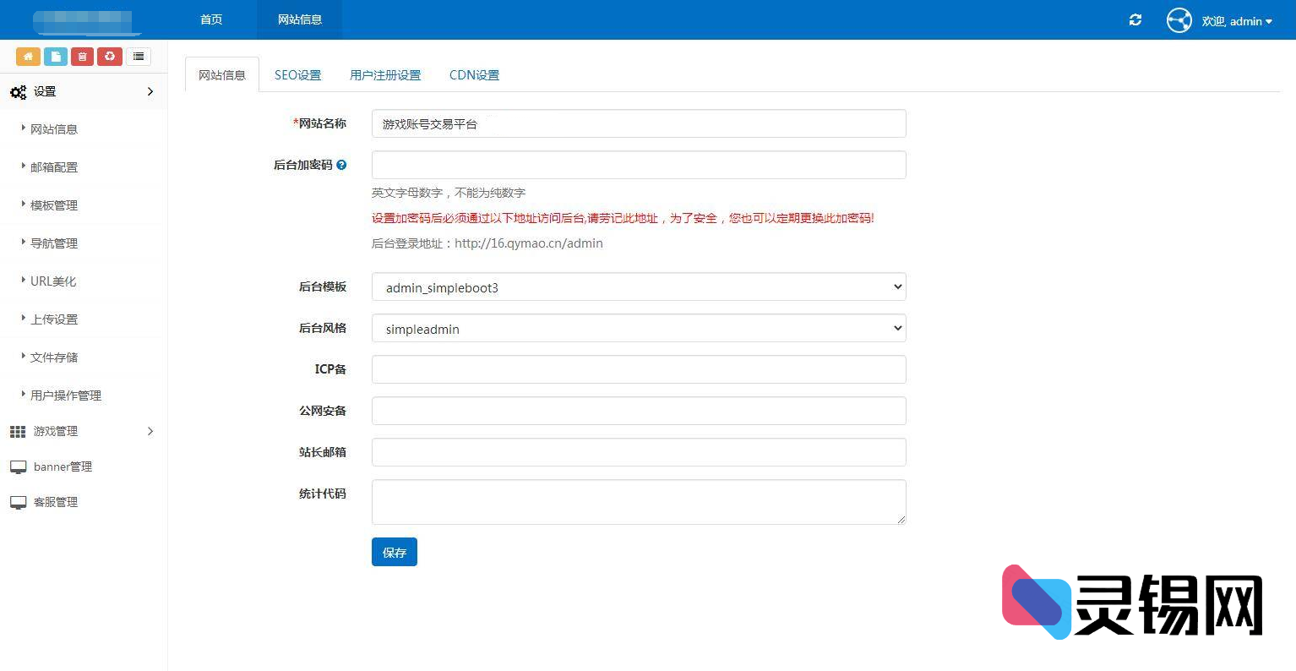This screenshot has height=671, width=1296.
Task: Click the circular avatar icon near admin
Action: click(1179, 19)
